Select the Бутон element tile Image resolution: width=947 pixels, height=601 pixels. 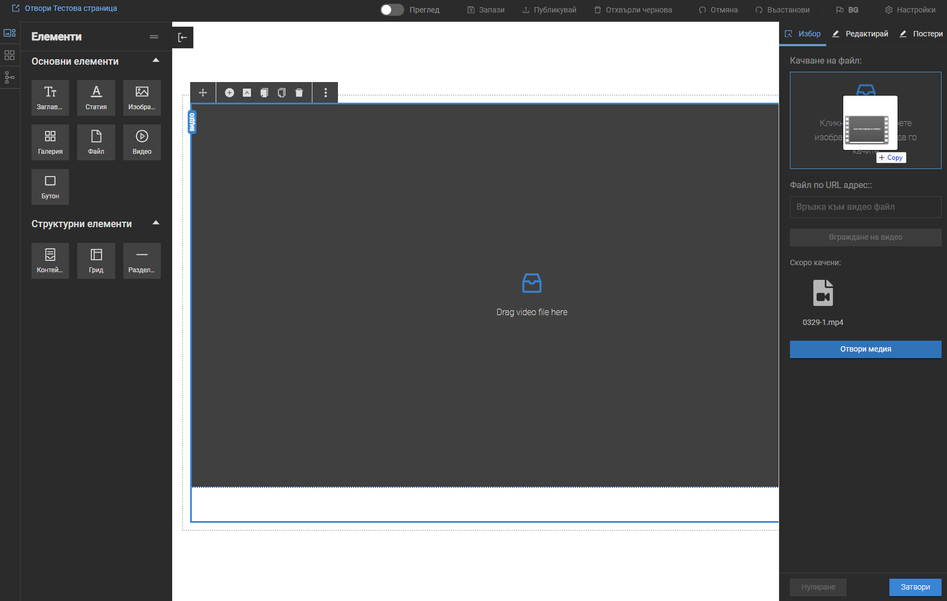click(50, 186)
